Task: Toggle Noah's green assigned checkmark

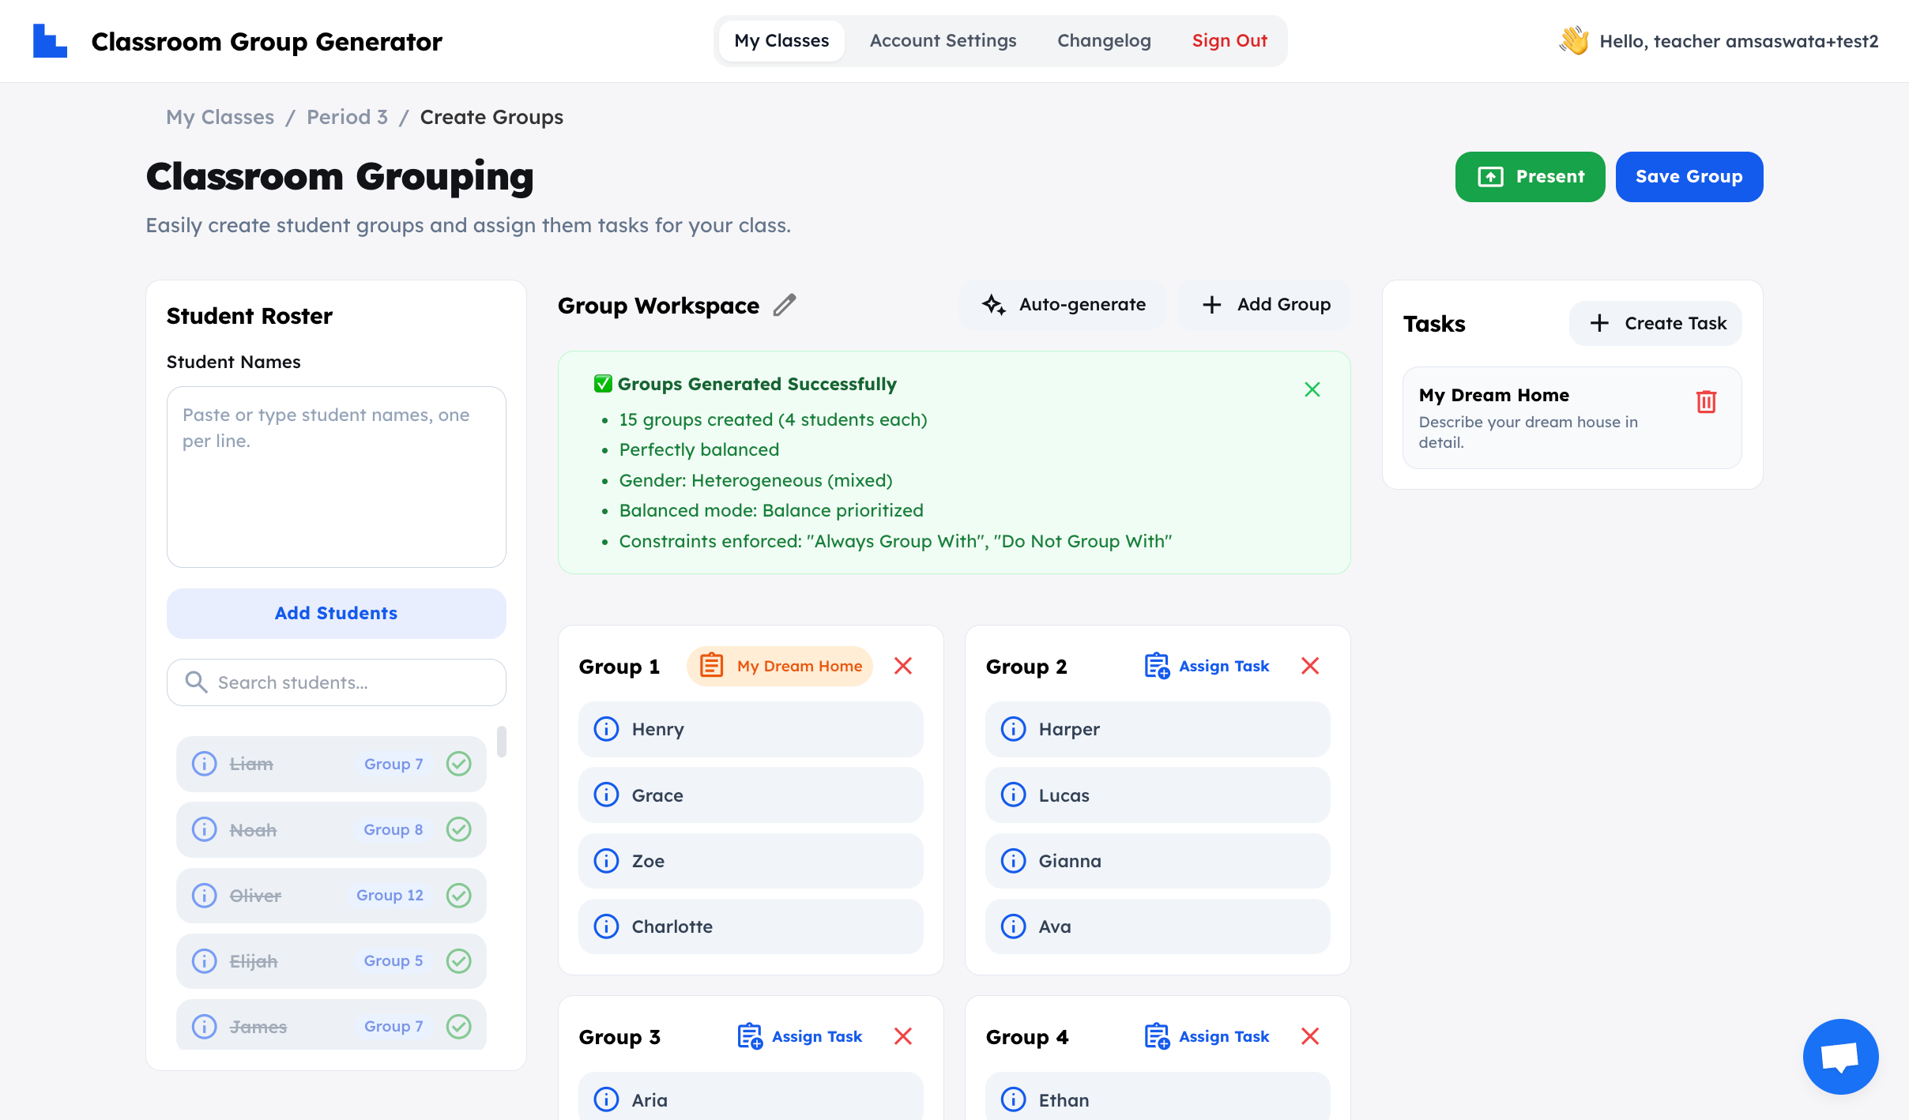Action: (458, 829)
